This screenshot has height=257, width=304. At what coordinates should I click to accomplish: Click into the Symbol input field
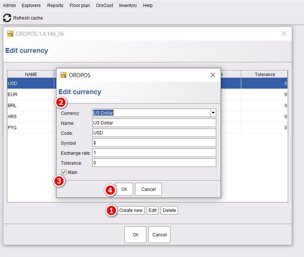[x=154, y=143]
